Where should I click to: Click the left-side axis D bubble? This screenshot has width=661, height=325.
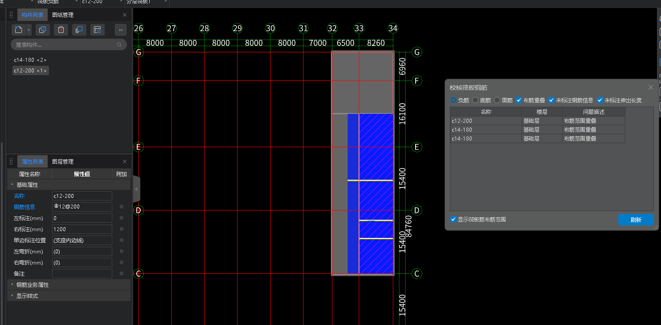tap(139, 210)
